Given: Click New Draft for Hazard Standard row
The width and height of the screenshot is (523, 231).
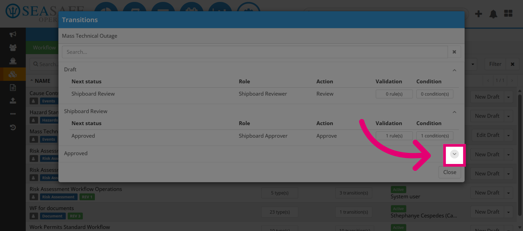Looking at the screenshot, I should click(487, 116).
